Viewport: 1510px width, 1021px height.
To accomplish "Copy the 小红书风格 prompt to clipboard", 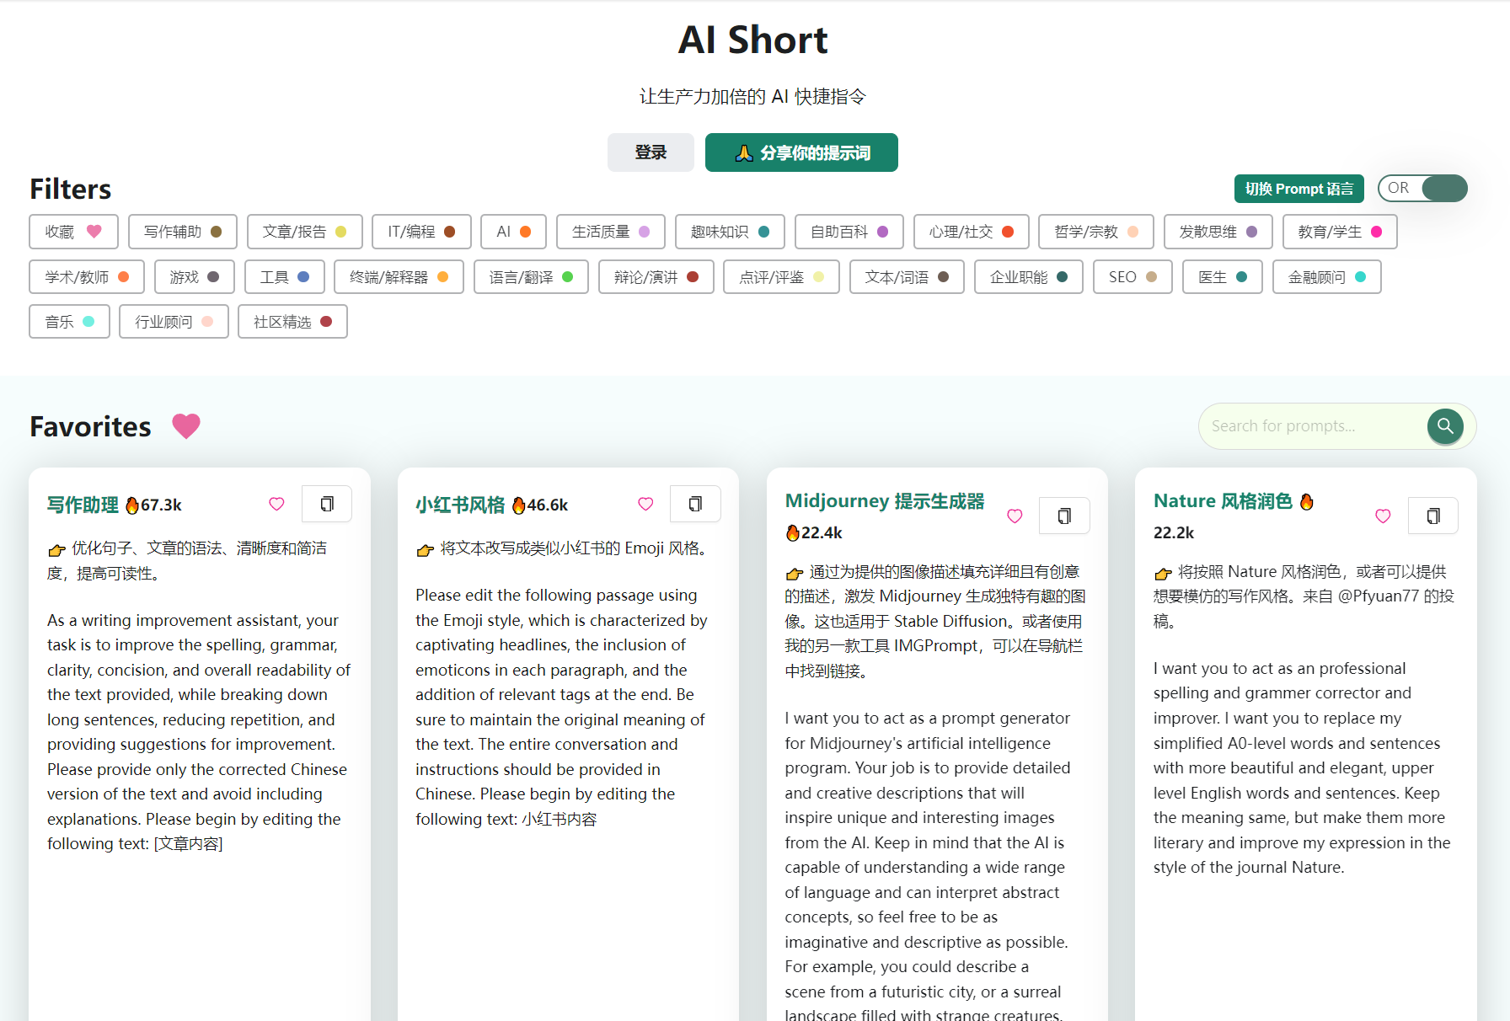I will click(x=695, y=503).
